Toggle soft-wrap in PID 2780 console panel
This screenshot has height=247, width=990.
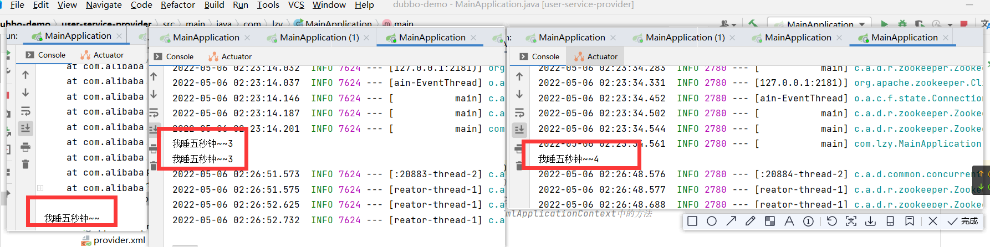(519, 112)
